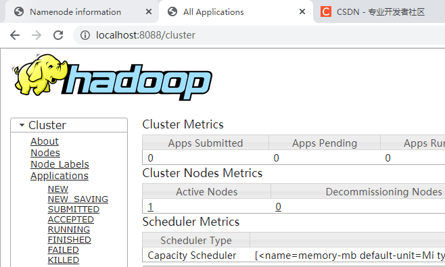Click the Apps Submitted column header
445x267 pixels.
[206, 143]
